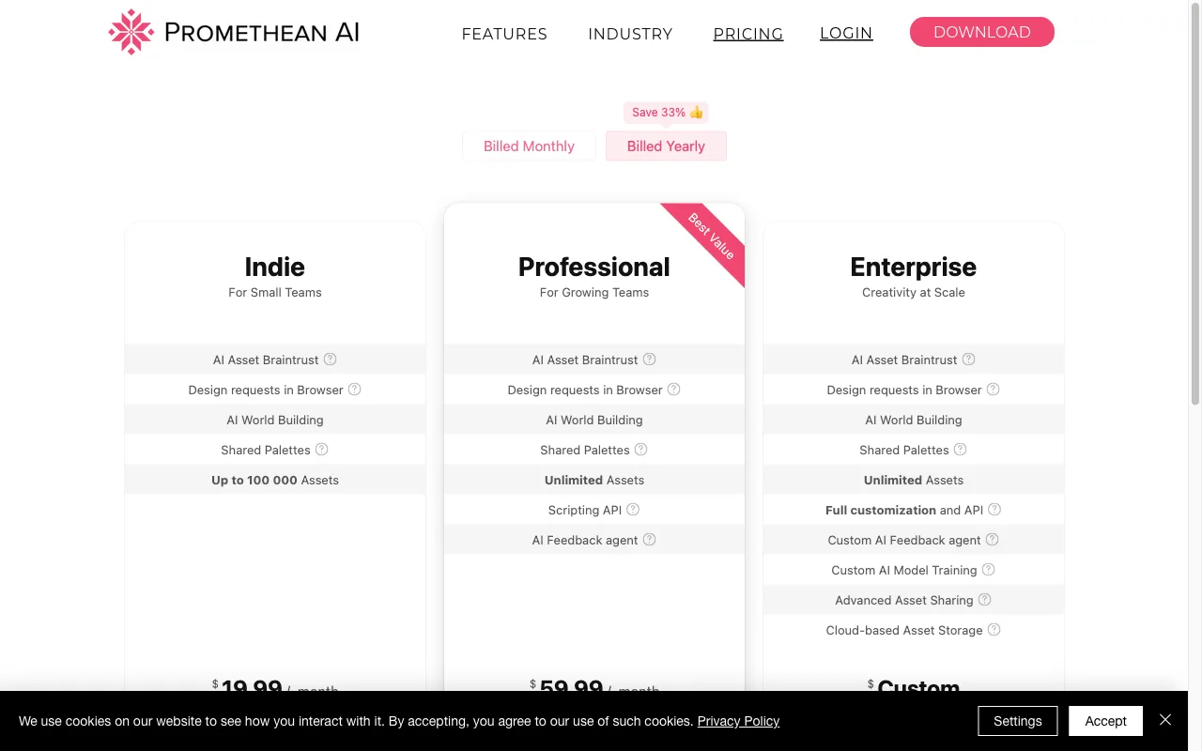1202x751 pixels.
Task: Click 'AI World Building' in the Enterprise plan
Action: pyautogui.click(x=914, y=420)
